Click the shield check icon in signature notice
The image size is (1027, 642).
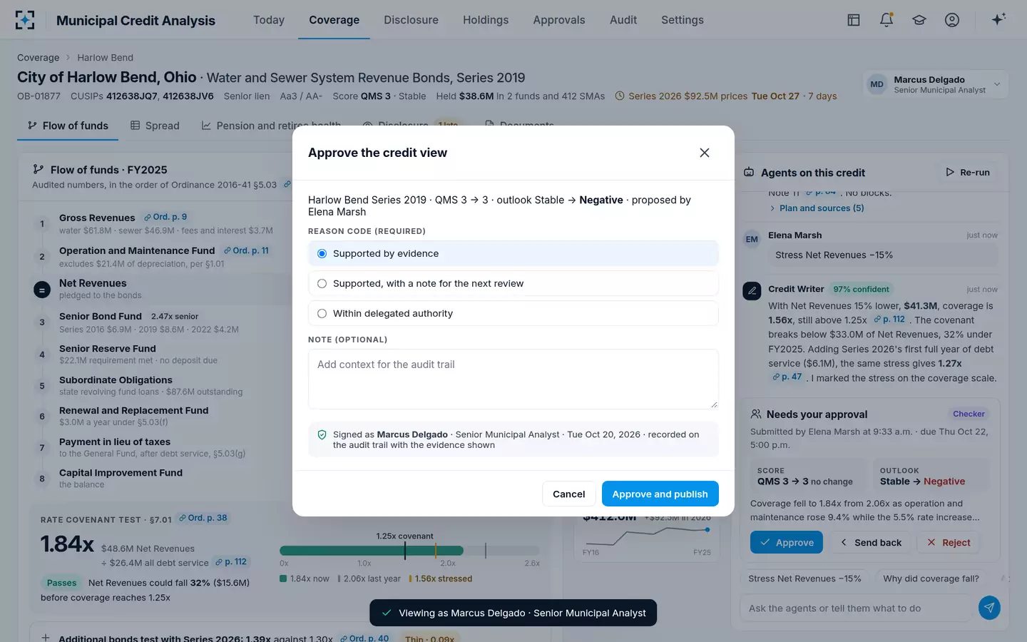[x=322, y=434]
